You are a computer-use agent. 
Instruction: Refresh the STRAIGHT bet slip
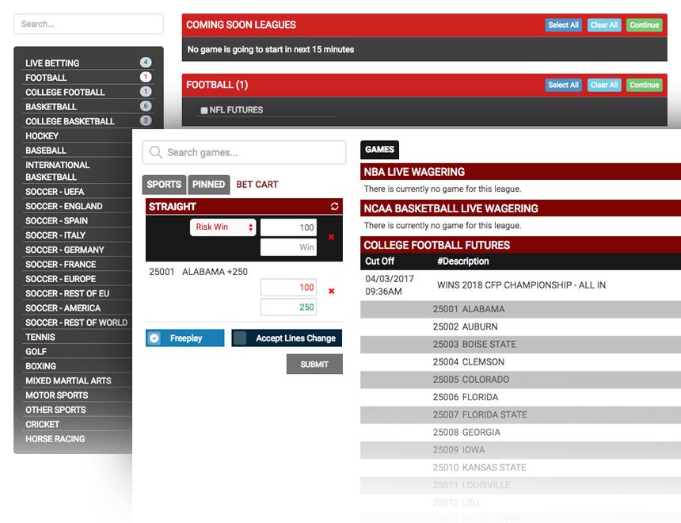335,206
